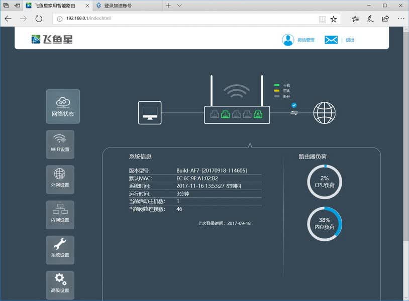The image size is (409, 301).
Task: Click the blue checkmark WAN status indicator
Action: tap(294, 105)
